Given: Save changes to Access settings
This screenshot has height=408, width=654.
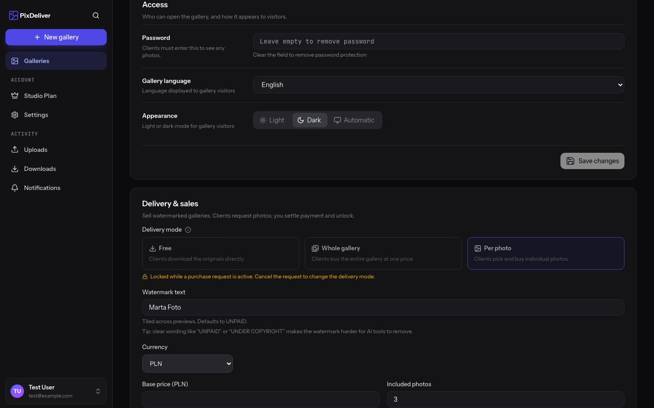Looking at the screenshot, I should [x=592, y=161].
